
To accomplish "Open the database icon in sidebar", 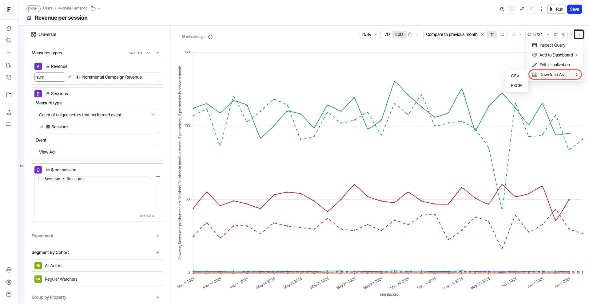I will click(9, 270).
